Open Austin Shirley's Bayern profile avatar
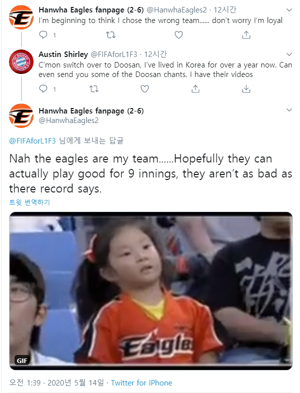 point(21,62)
